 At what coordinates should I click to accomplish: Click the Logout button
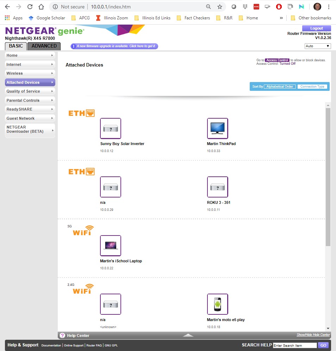317,28
